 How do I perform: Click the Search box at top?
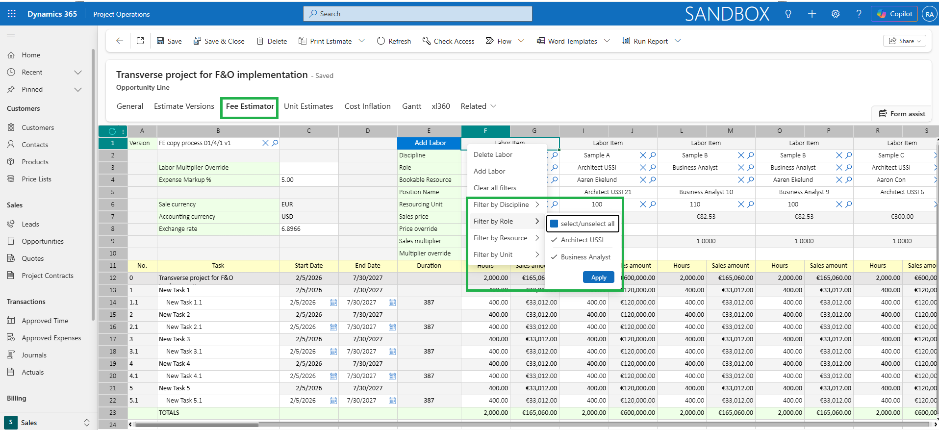[x=417, y=14]
